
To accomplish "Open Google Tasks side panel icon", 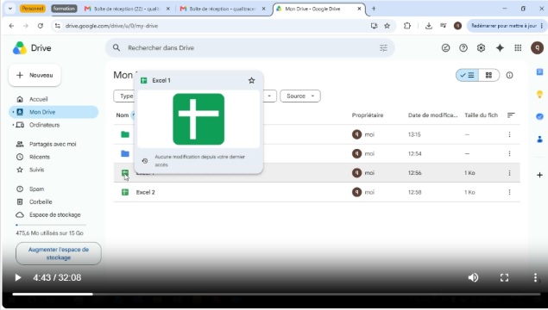I will point(539,116).
